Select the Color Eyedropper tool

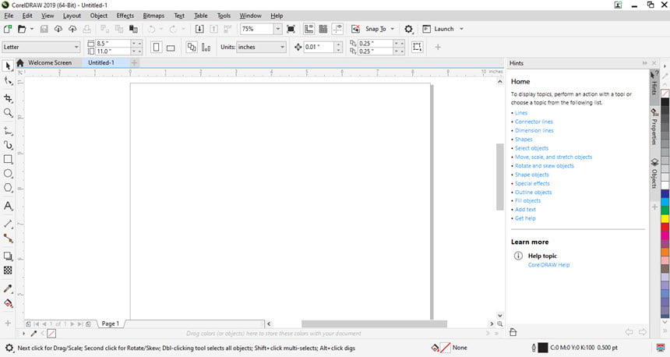(8, 288)
